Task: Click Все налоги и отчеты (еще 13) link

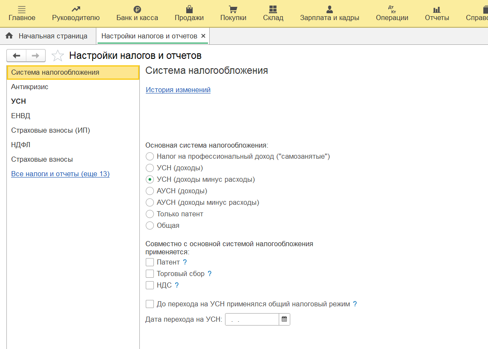Action: point(61,174)
